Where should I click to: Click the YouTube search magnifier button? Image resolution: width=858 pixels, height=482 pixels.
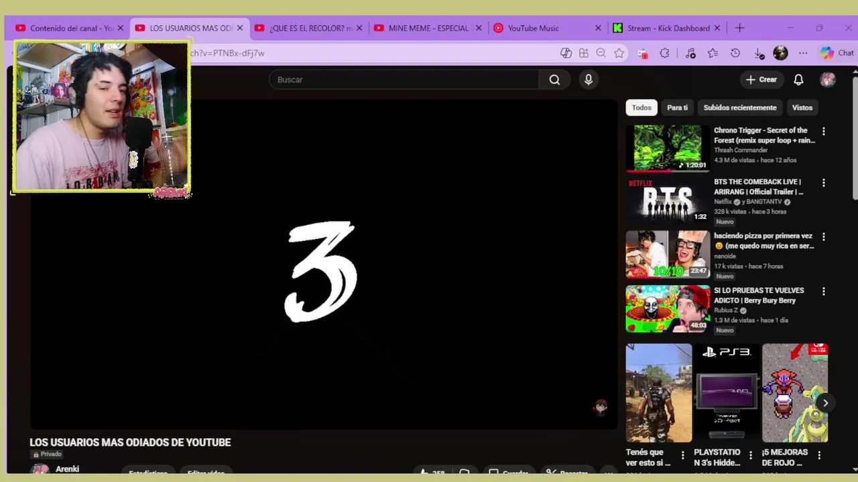coord(554,80)
